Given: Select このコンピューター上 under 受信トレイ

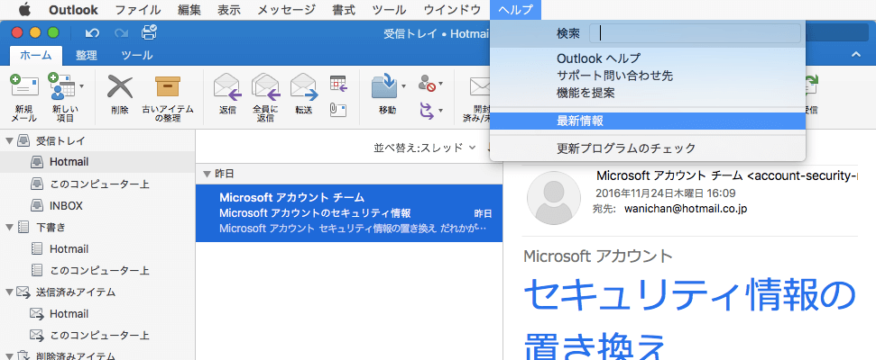Looking at the screenshot, I should click(x=97, y=184).
